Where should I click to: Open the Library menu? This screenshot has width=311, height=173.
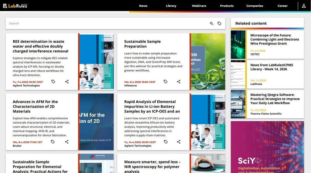[171, 6]
